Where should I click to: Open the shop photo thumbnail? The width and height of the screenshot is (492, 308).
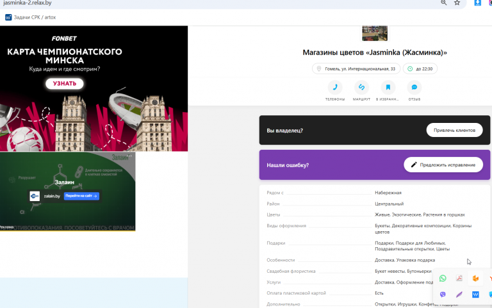click(x=375, y=33)
